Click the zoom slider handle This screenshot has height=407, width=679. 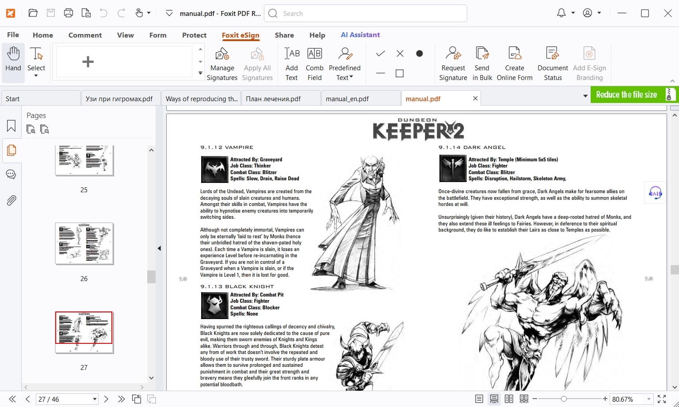click(564, 399)
